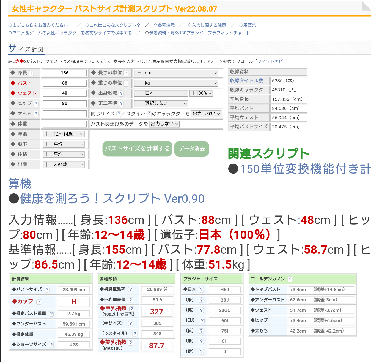
Task: Click the help icon next to 第二基準
Action: tap(121, 104)
